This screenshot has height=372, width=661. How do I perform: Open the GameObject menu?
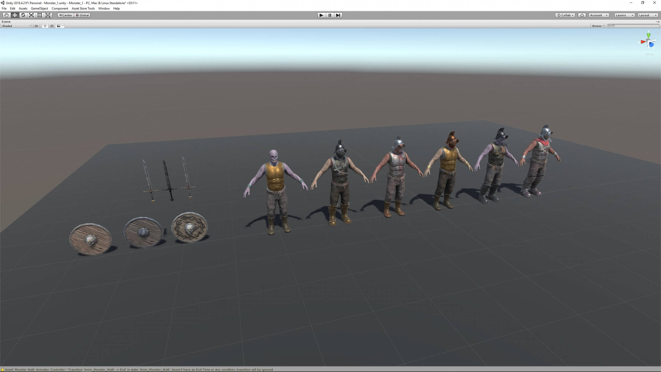(x=39, y=9)
